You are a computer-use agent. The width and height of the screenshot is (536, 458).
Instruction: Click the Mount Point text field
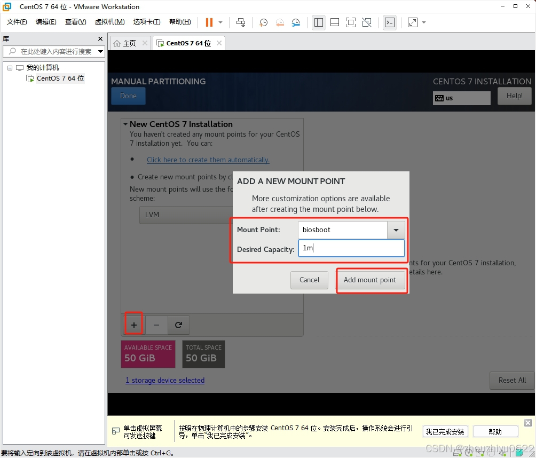[x=343, y=230]
